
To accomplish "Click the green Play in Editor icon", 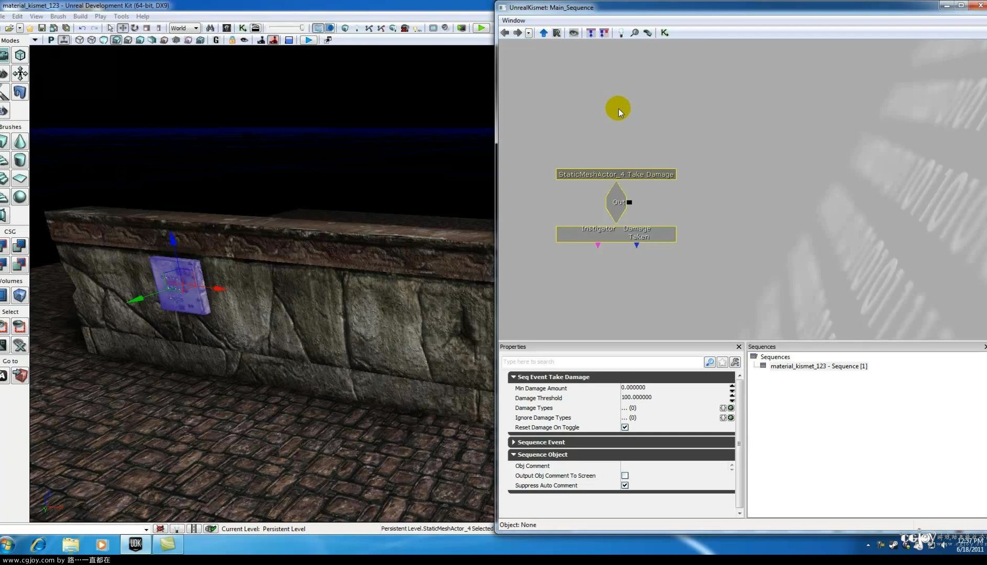I will 481,28.
